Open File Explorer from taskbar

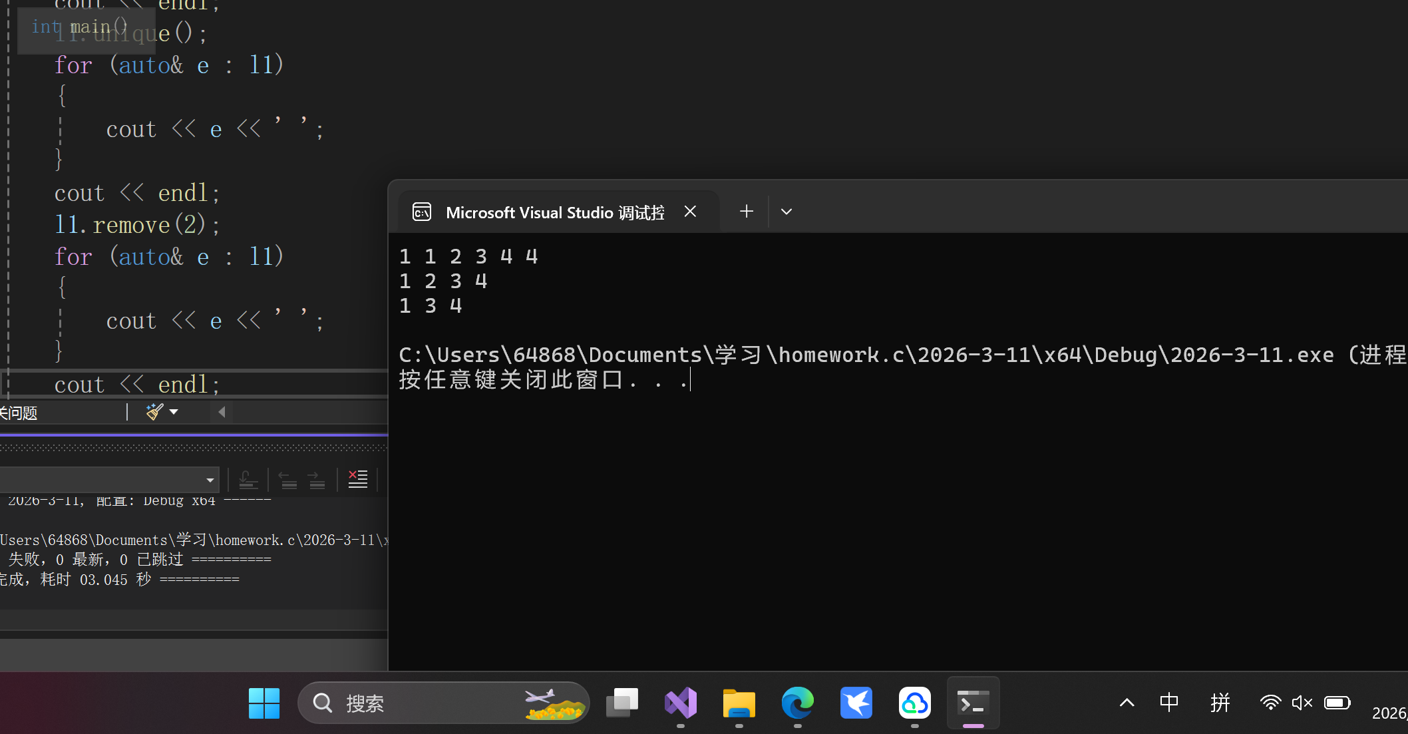tap(739, 703)
